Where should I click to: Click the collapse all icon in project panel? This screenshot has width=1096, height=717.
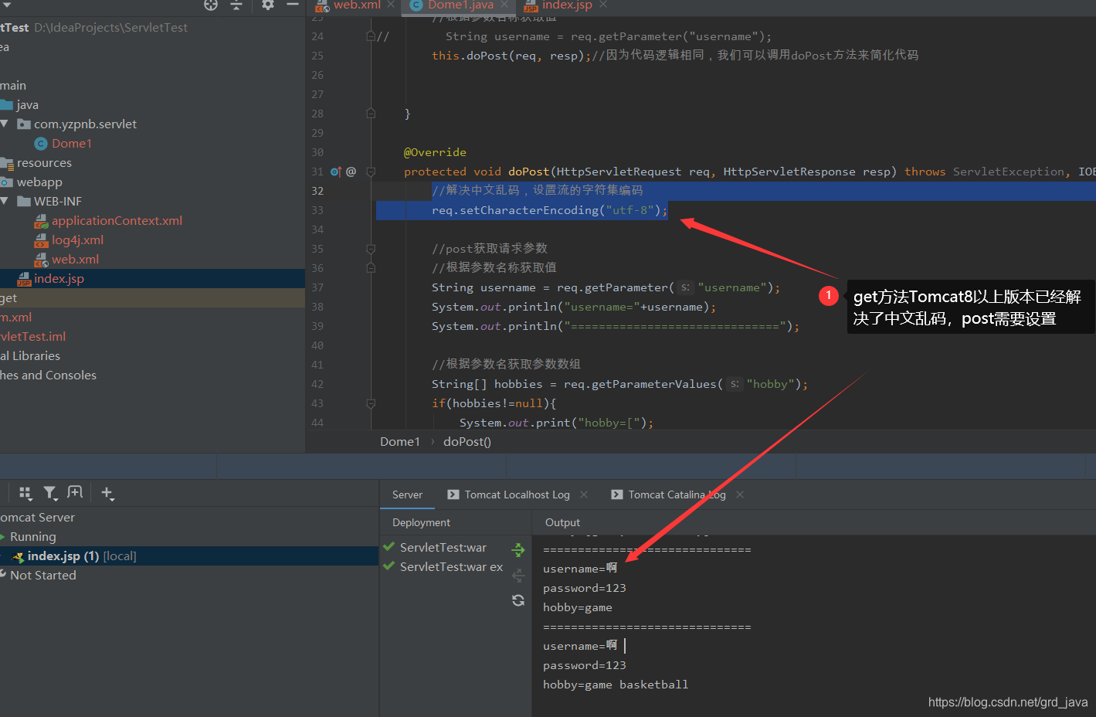(x=236, y=5)
